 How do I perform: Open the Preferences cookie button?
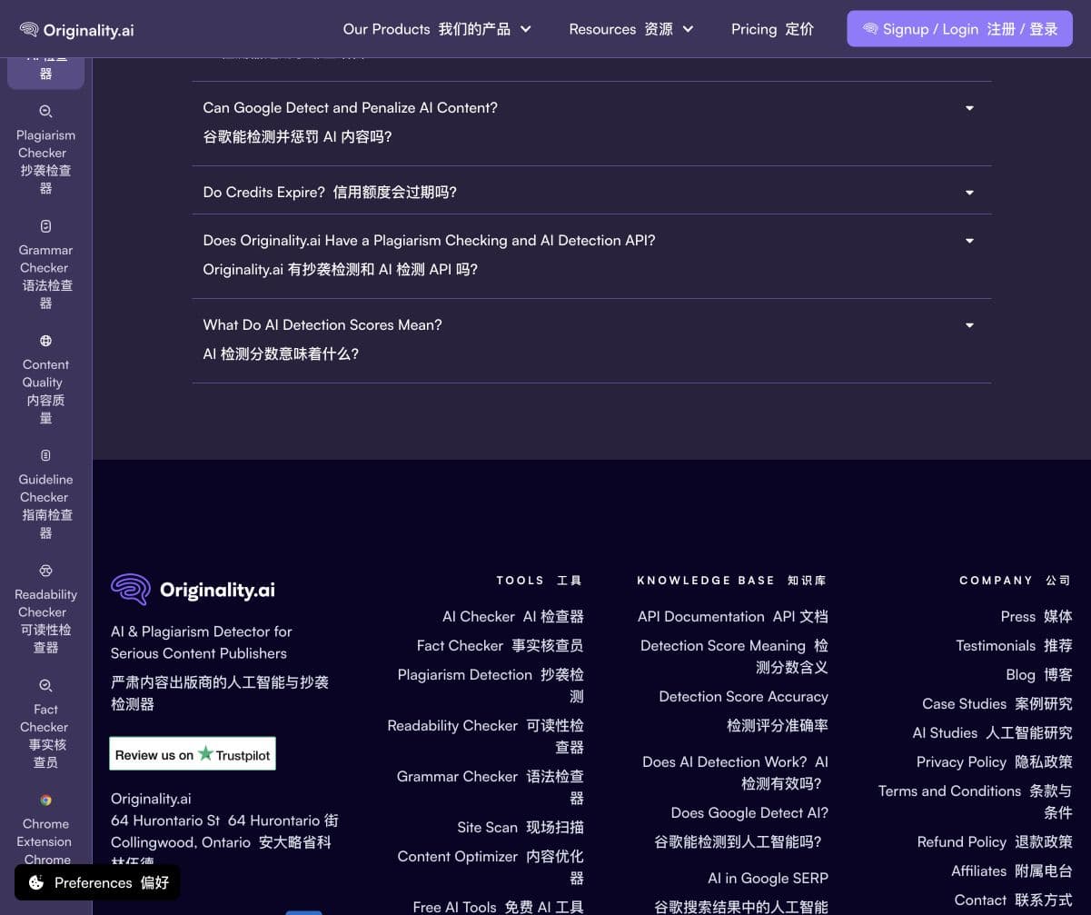click(97, 882)
